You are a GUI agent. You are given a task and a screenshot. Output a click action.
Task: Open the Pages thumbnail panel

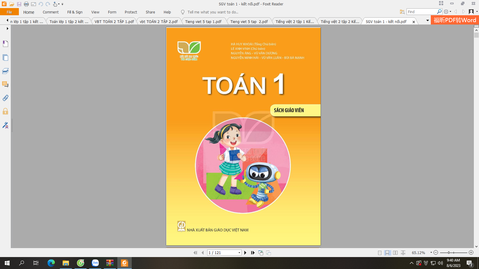[5, 57]
